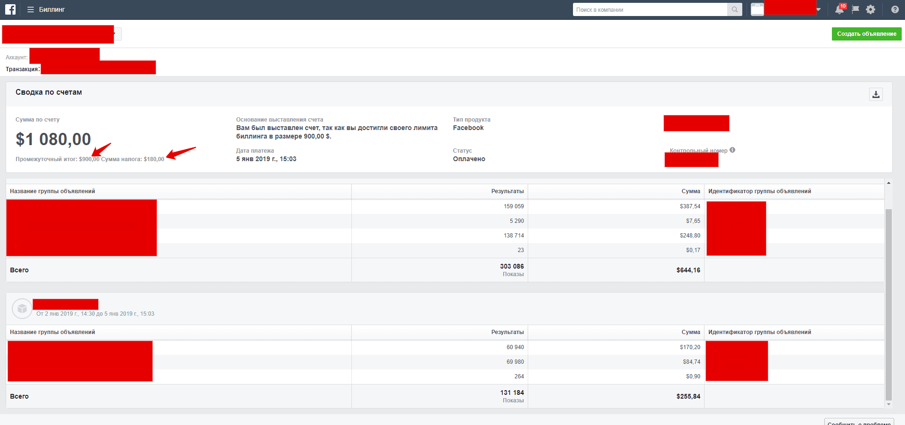Open the settings gear icon
Screen dimensions: 905x425
pos(871,9)
